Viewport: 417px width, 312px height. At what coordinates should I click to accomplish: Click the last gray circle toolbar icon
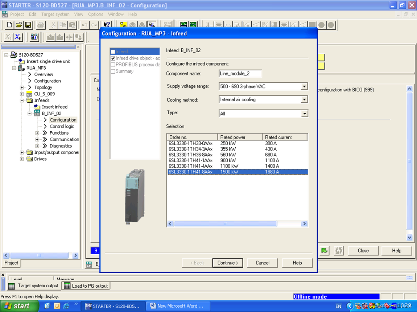coord(331,25)
